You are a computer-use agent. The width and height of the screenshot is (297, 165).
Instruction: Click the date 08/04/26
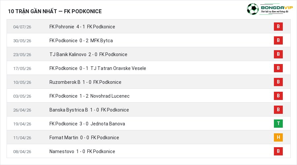(x=22, y=151)
